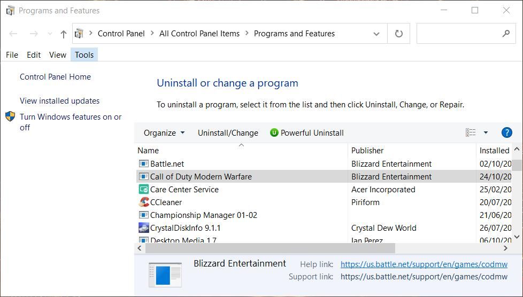Click the change view icon
This screenshot has height=297, width=523.
[471, 132]
